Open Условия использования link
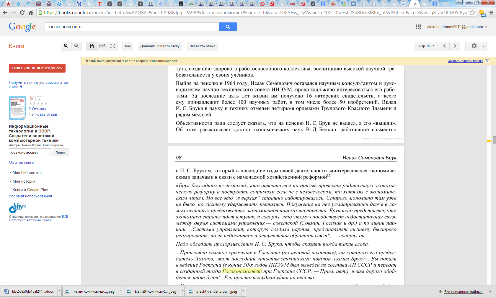Viewport: 496px width, 298px height. pos(30,196)
